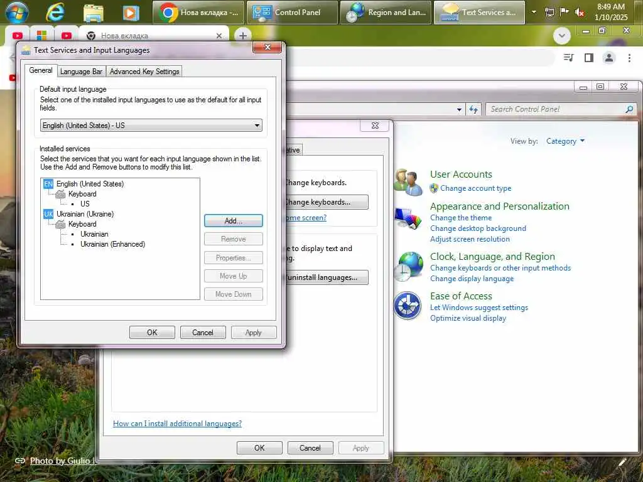Click Cancel in Region and Language dialog
The image size is (643, 482).
click(x=310, y=448)
